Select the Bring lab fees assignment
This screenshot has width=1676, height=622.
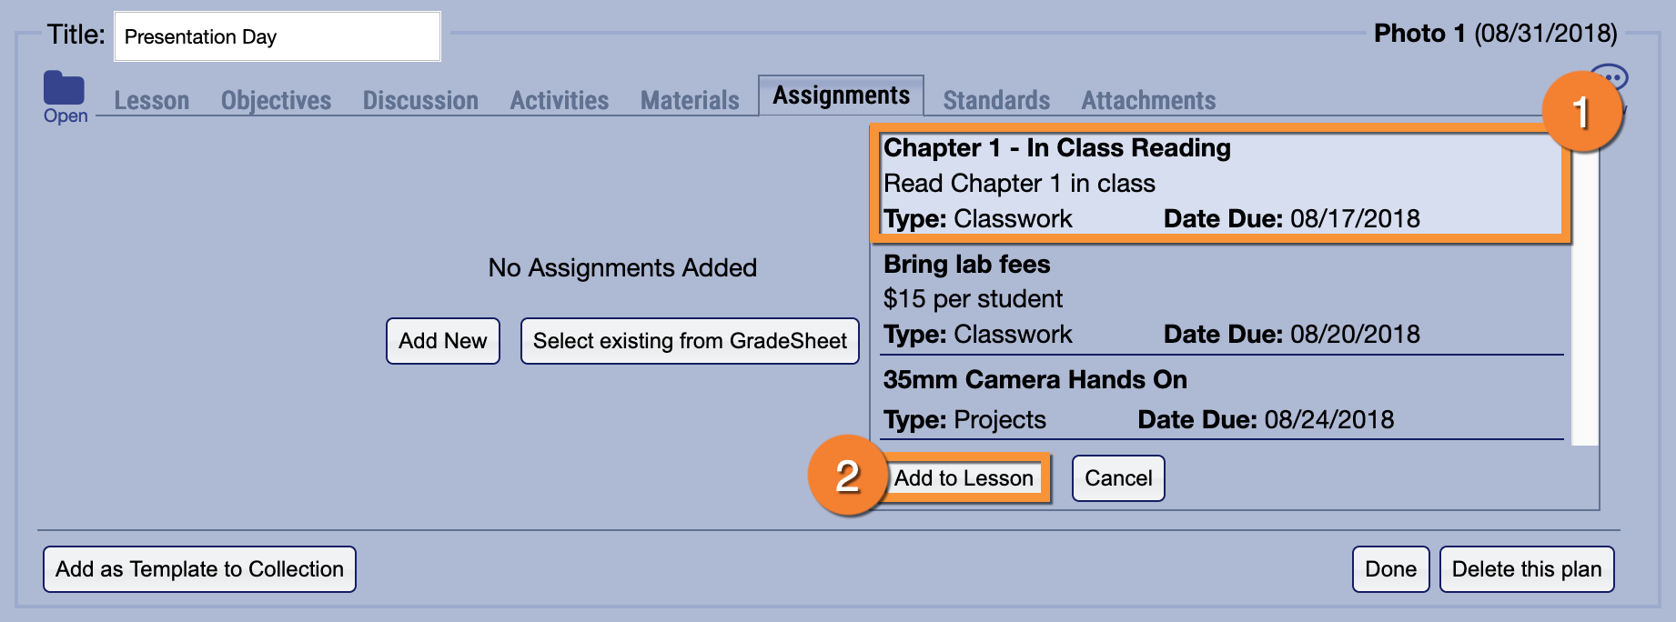[1220, 298]
